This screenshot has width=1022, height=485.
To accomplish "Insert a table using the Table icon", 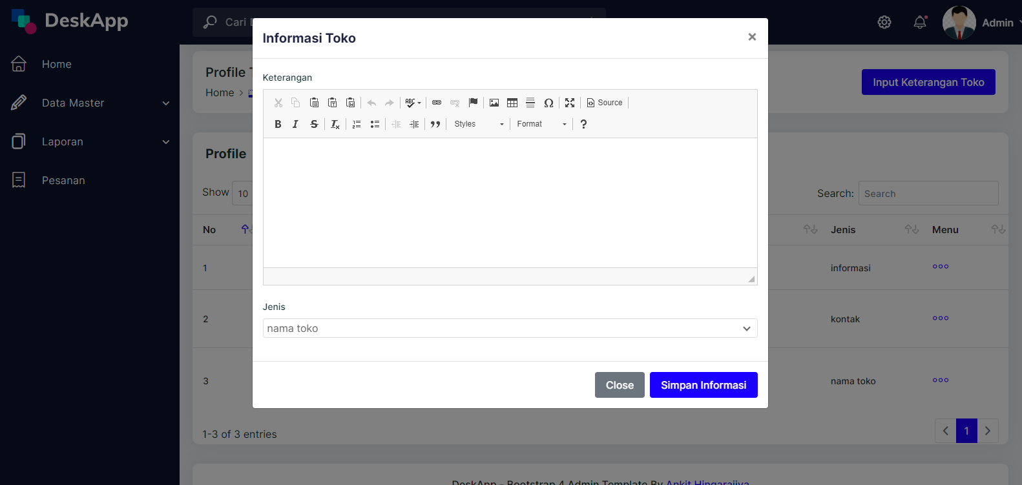I will pos(512,103).
